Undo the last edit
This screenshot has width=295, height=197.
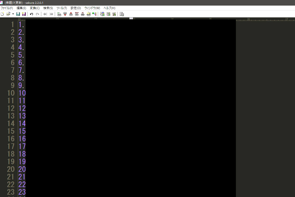[x=31, y=14]
